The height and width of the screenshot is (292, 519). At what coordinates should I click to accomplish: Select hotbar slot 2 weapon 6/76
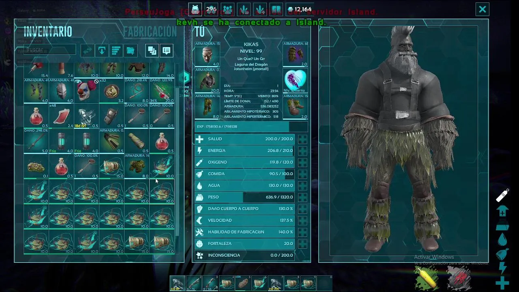pyautogui.click(x=194, y=283)
